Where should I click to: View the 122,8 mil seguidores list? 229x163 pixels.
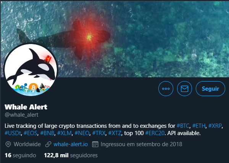point(71,155)
